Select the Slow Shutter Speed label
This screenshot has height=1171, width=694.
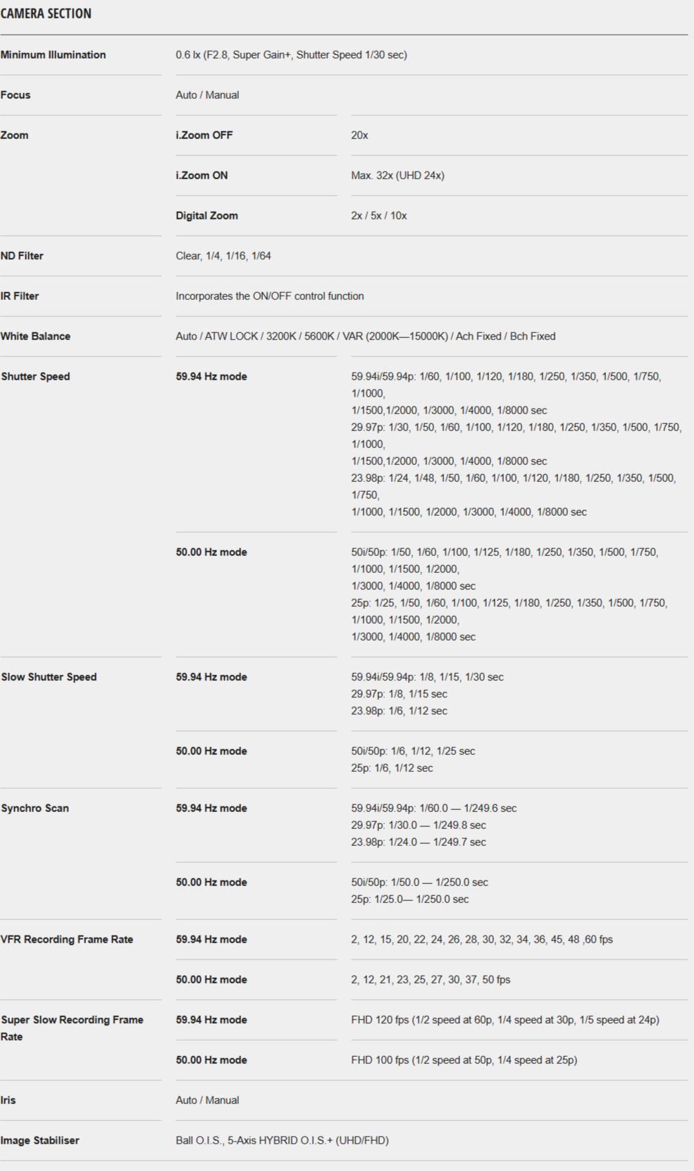coord(49,677)
